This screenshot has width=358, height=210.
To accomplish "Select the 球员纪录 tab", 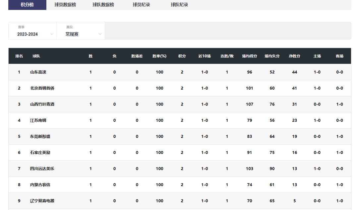I will click(141, 5).
